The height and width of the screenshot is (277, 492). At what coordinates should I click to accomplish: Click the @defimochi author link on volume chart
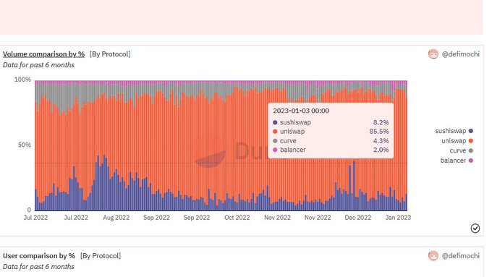[460, 54]
